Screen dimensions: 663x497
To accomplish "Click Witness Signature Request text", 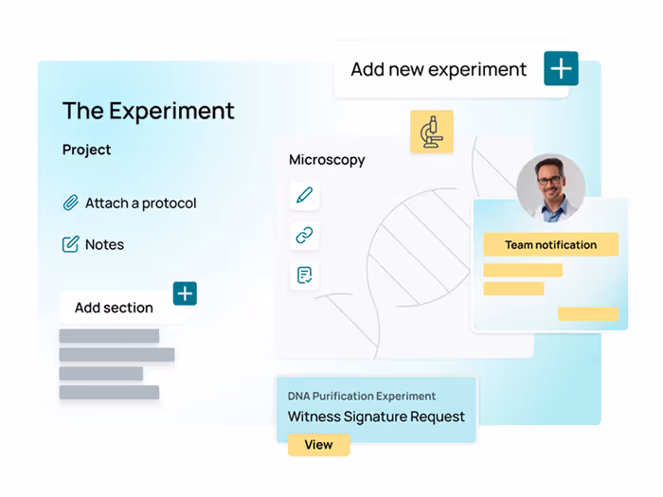I will [x=376, y=417].
